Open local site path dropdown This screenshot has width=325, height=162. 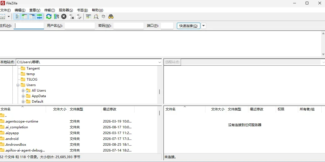point(160,62)
